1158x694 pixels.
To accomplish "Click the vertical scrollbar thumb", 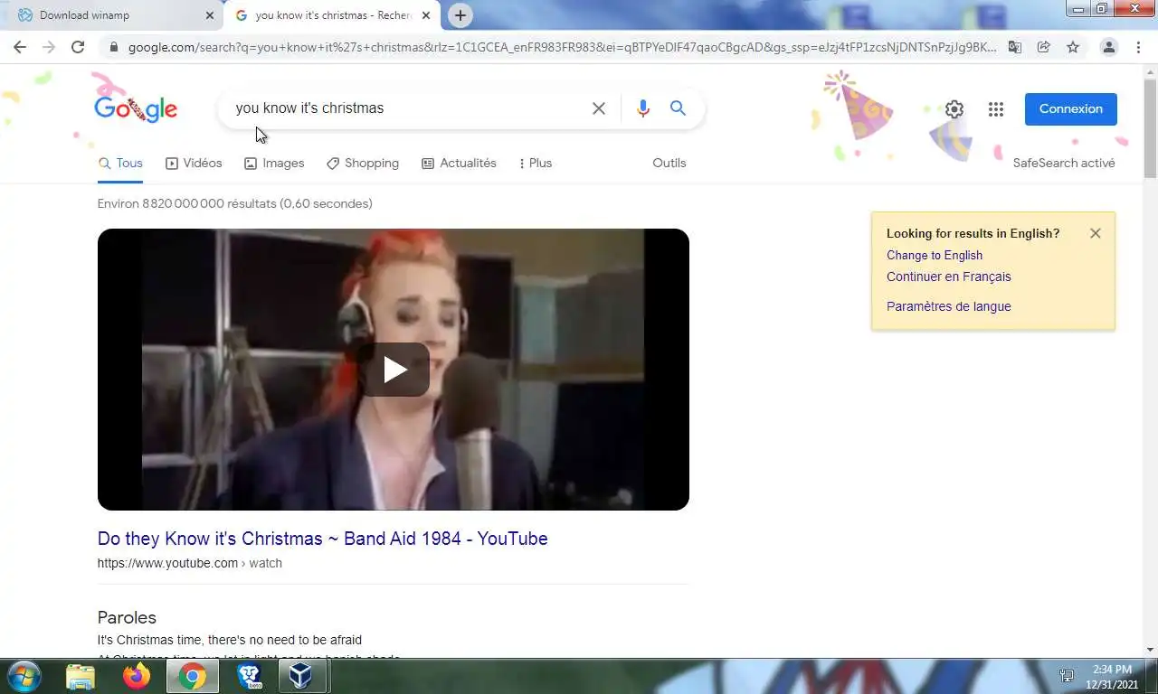I will point(1150,128).
